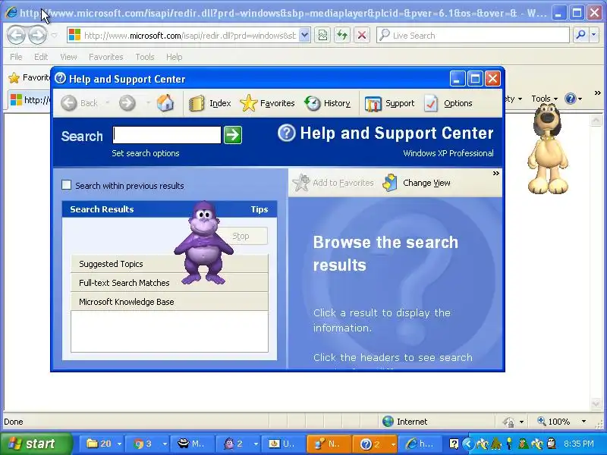This screenshot has height=455, width=607.
Task: Open the zoom level dropdown in status bar
Action: (583, 422)
